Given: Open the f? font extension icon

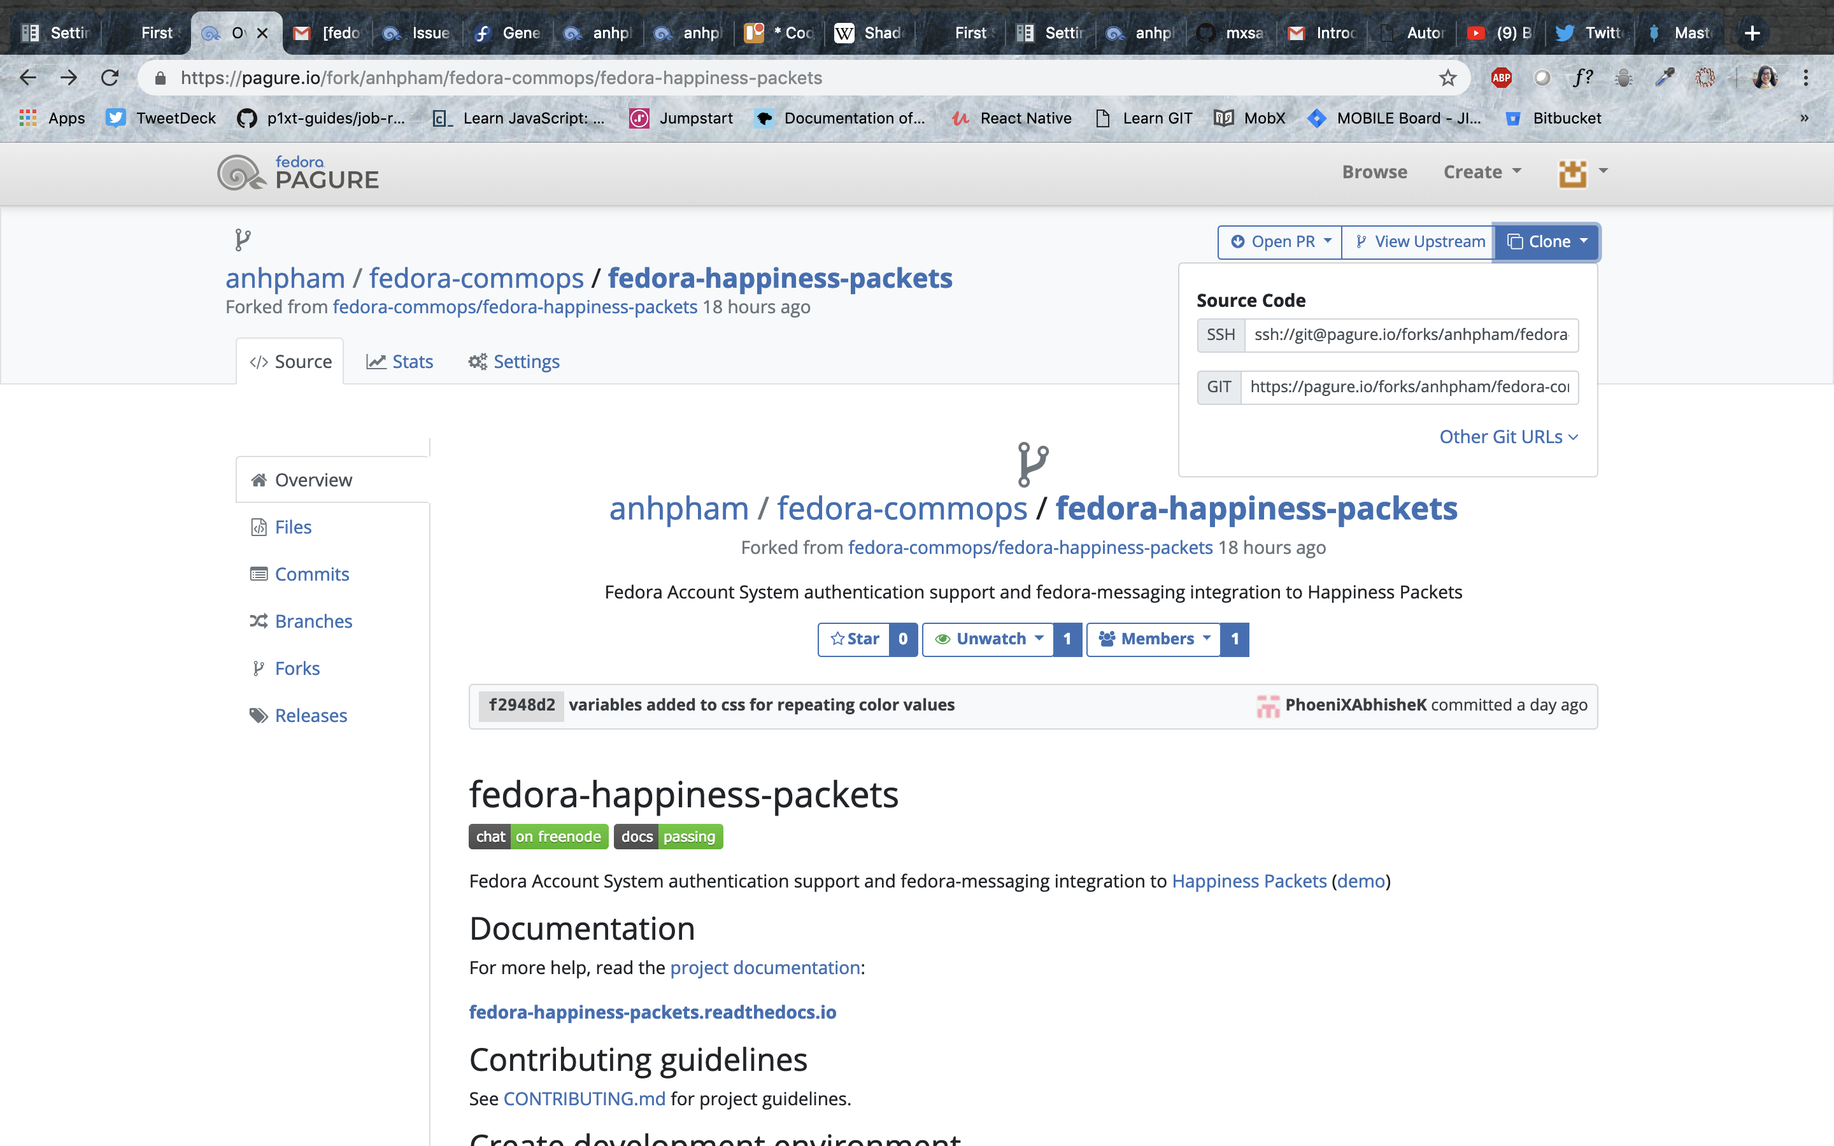Looking at the screenshot, I should 1582,77.
